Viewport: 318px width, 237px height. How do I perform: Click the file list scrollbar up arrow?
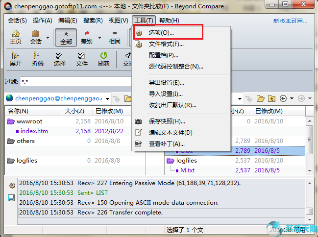click(x=310, y=121)
